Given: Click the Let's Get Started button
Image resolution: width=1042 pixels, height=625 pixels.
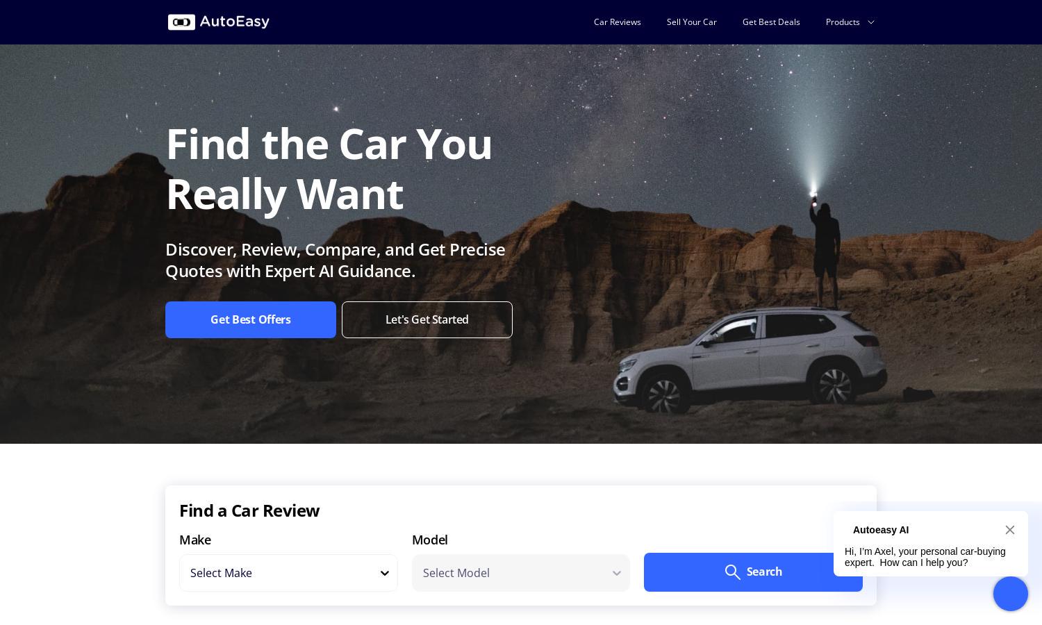Looking at the screenshot, I should coord(427,319).
